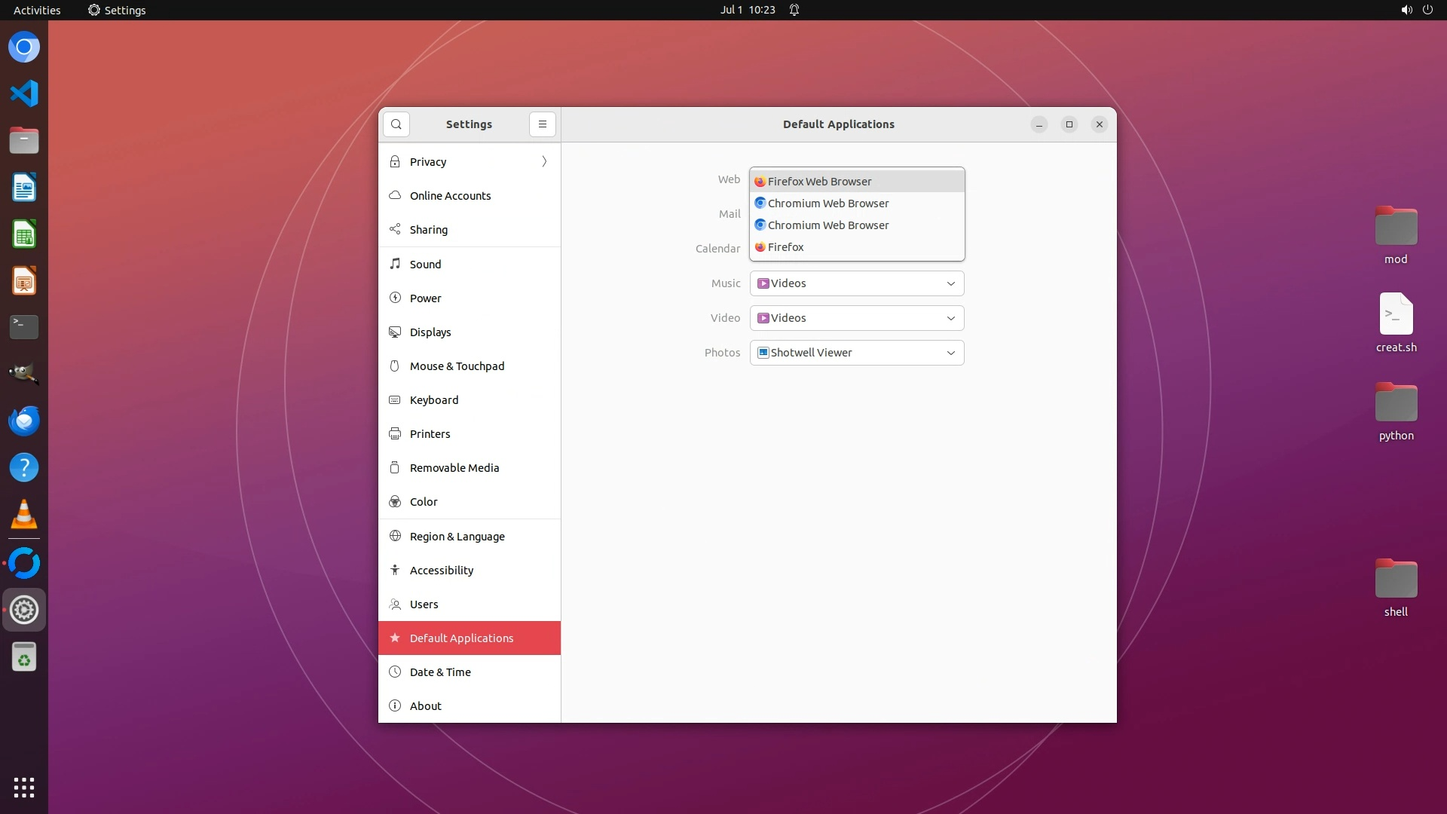Click the Printers icon in sidebar
The width and height of the screenshot is (1447, 814).
tap(395, 433)
